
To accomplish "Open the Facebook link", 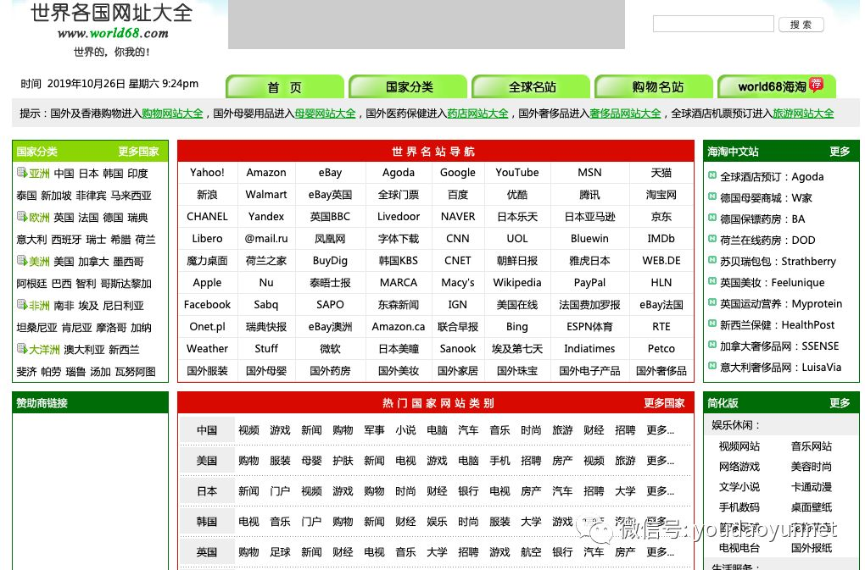I will [207, 305].
